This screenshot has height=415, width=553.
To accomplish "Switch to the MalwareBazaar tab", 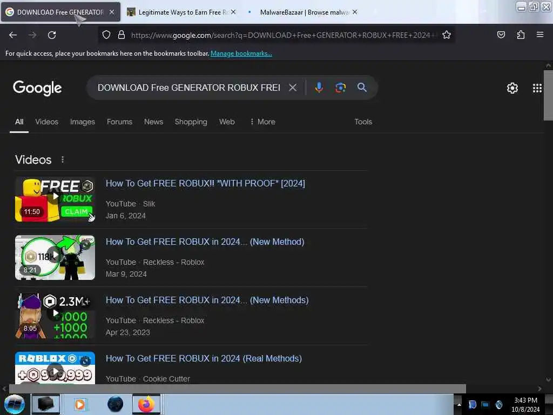I will coord(304,12).
